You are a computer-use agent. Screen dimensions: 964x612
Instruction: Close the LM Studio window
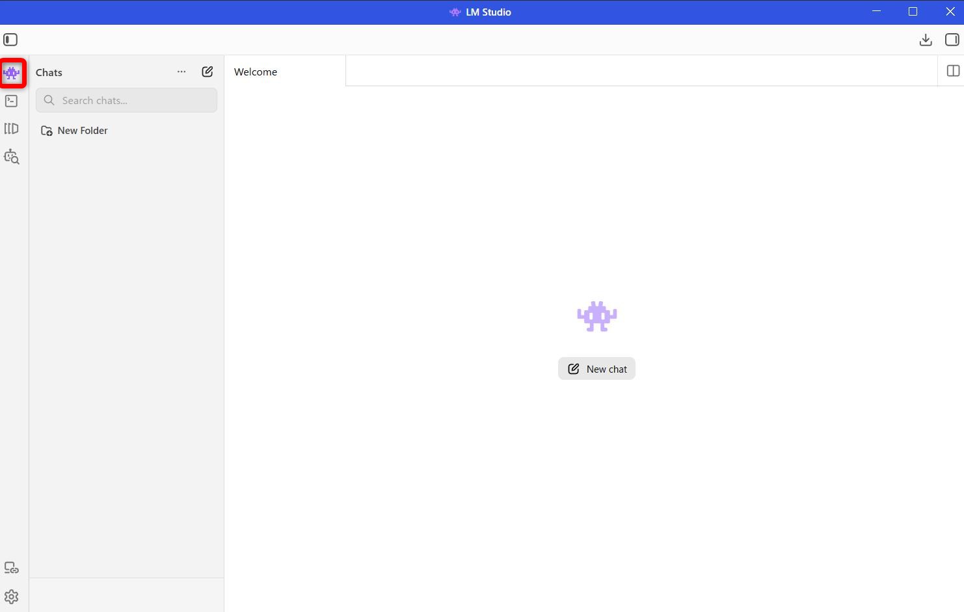click(950, 12)
